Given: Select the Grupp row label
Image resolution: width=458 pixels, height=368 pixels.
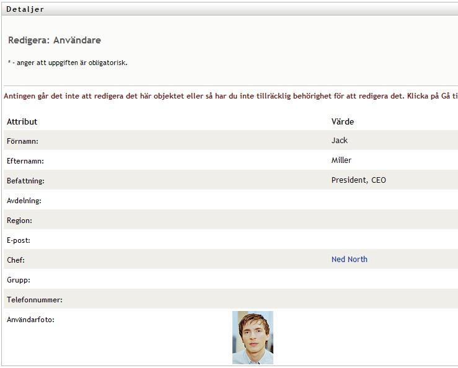Looking at the screenshot, I should 19,280.
